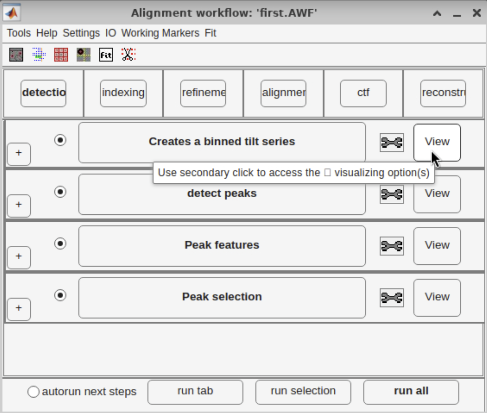The width and height of the screenshot is (487, 413).
Task: Toggle the radio button for detect peaks
Action: click(x=60, y=192)
